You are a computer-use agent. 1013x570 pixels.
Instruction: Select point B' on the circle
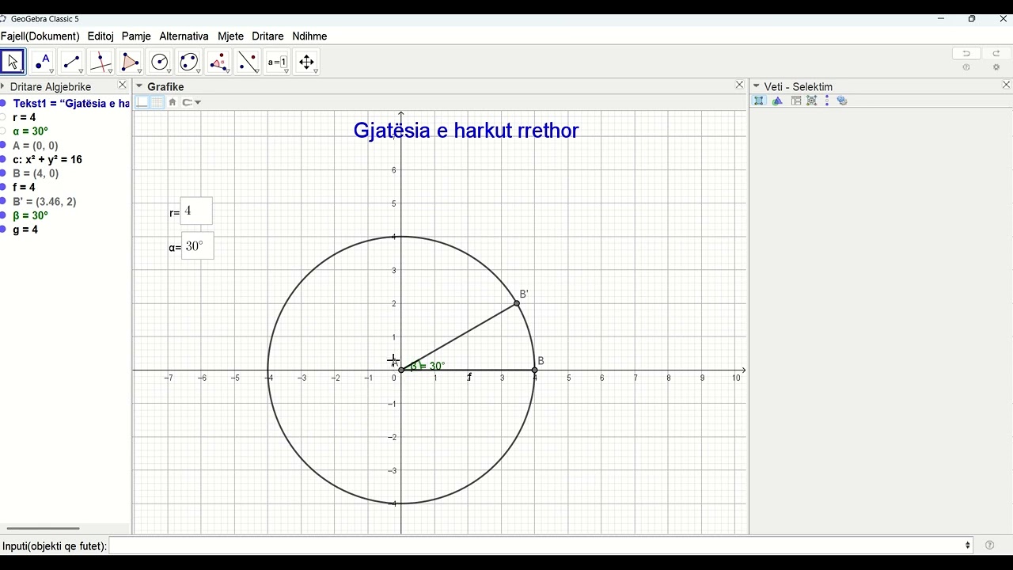point(517,303)
